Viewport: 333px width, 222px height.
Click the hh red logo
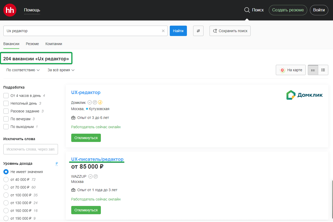10,10
